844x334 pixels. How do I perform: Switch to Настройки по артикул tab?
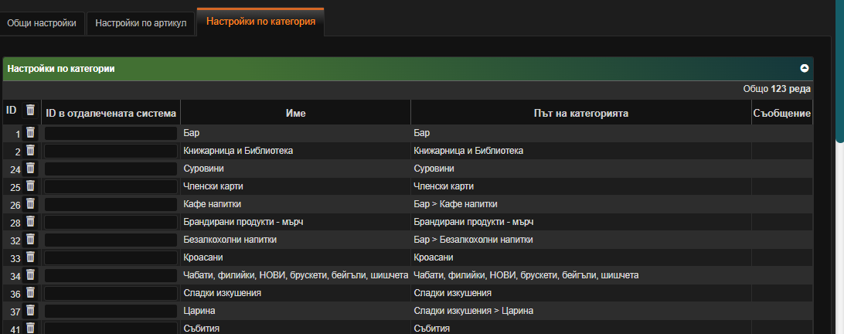[141, 23]
